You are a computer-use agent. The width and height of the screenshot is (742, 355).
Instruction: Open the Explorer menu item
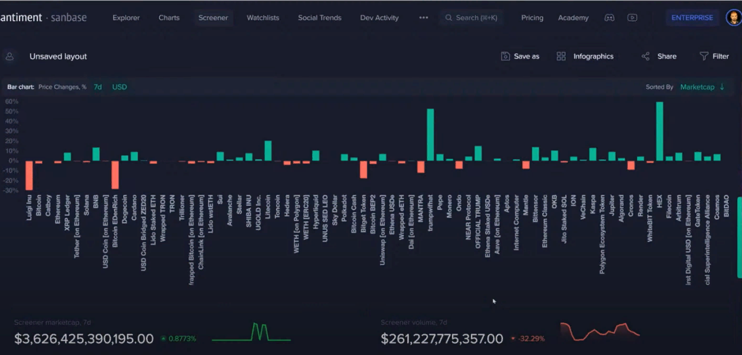tap(126, 18)
